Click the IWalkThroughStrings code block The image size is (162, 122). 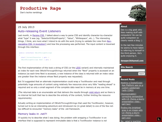pos(67,58)
